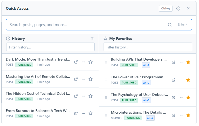
Task: Open Microinteractions item in new tab
Action: click(174, 115)
